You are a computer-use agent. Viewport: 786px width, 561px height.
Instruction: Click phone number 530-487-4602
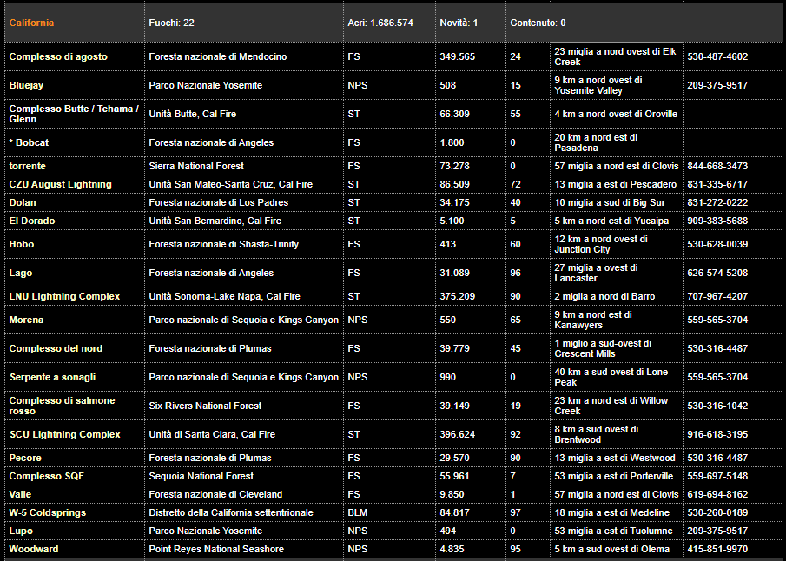(x=717, y=56)
